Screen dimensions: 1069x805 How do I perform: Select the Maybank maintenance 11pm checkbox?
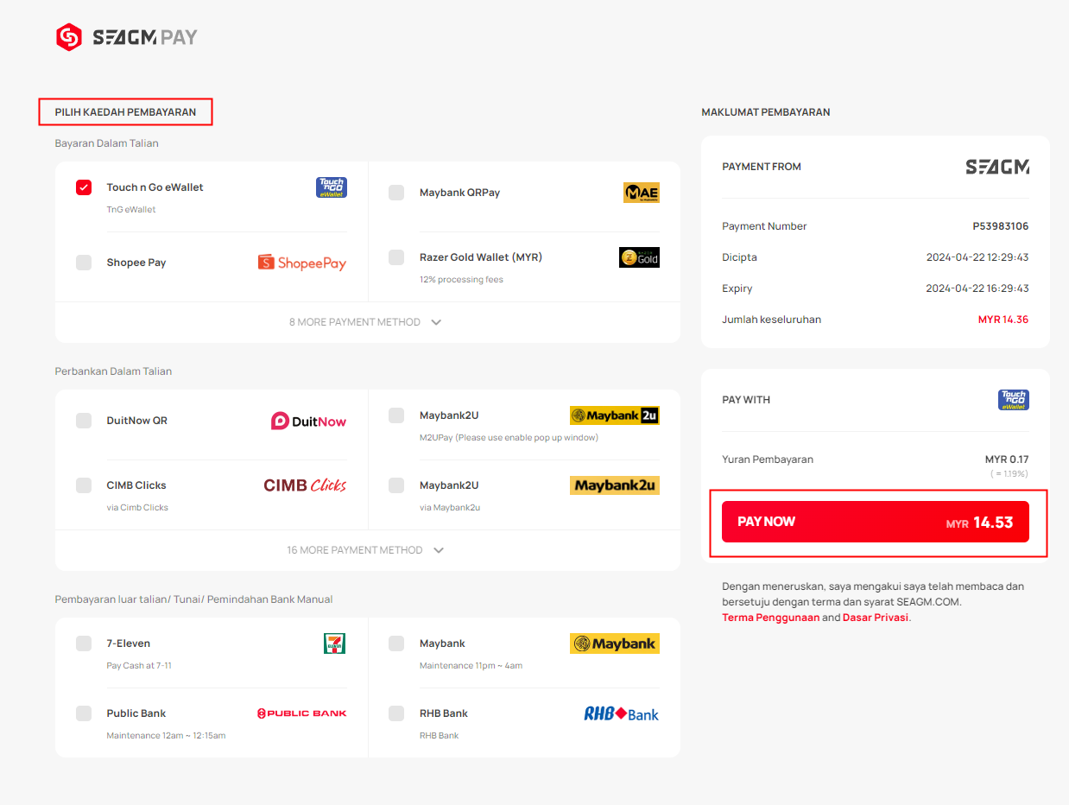(x=396, y=643)
